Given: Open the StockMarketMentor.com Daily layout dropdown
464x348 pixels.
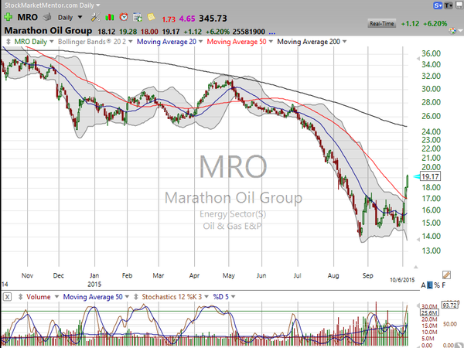Looking at the screenshot, I should click(98, 5).
